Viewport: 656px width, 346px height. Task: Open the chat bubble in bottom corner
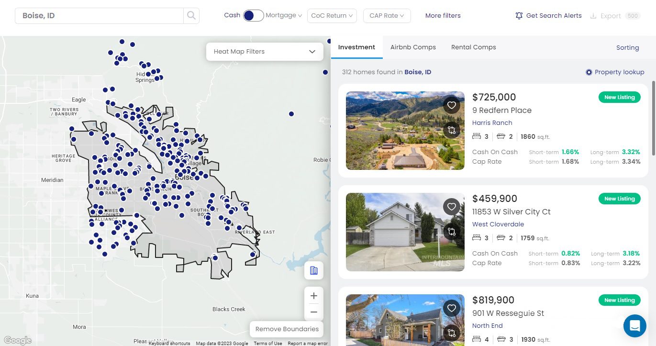click(x=634, y=326)
